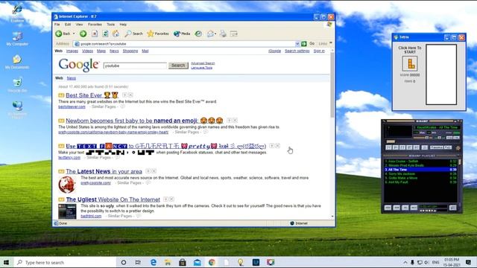Click the globe thumbnail beside Latest News
Screen dimensions: 477x268
[67, 185]
